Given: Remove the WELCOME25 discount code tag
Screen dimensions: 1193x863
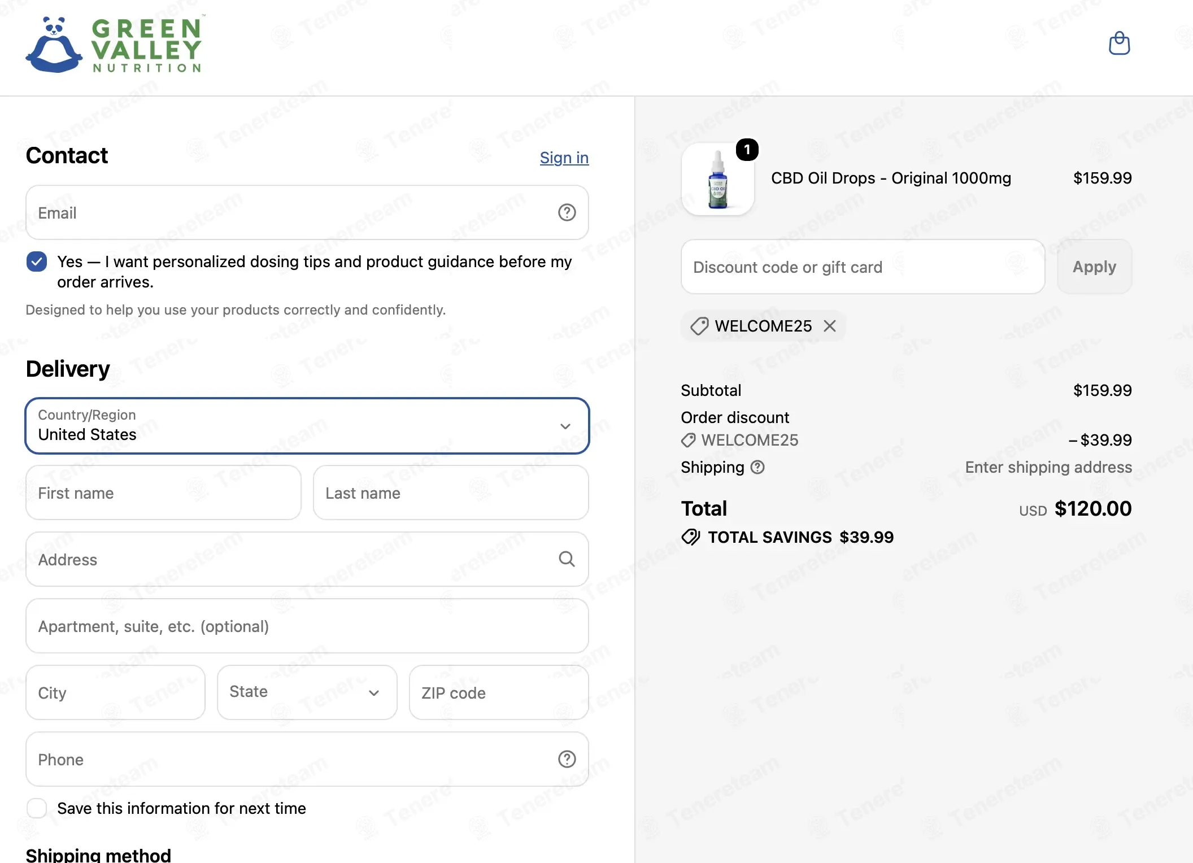Looking at the screenshot, I should [829, 326].
